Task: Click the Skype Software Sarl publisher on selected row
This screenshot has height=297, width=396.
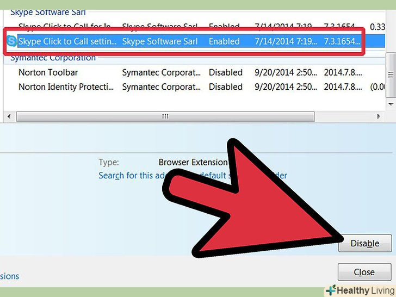Action: (x=160, y=41)
